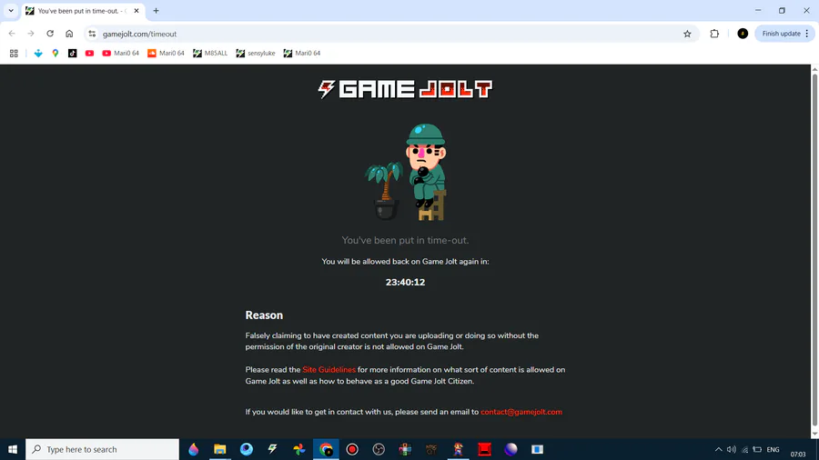819x460 pixels.
Task: Reload the page with the refresh icon
Action: (x=50, y=34)
